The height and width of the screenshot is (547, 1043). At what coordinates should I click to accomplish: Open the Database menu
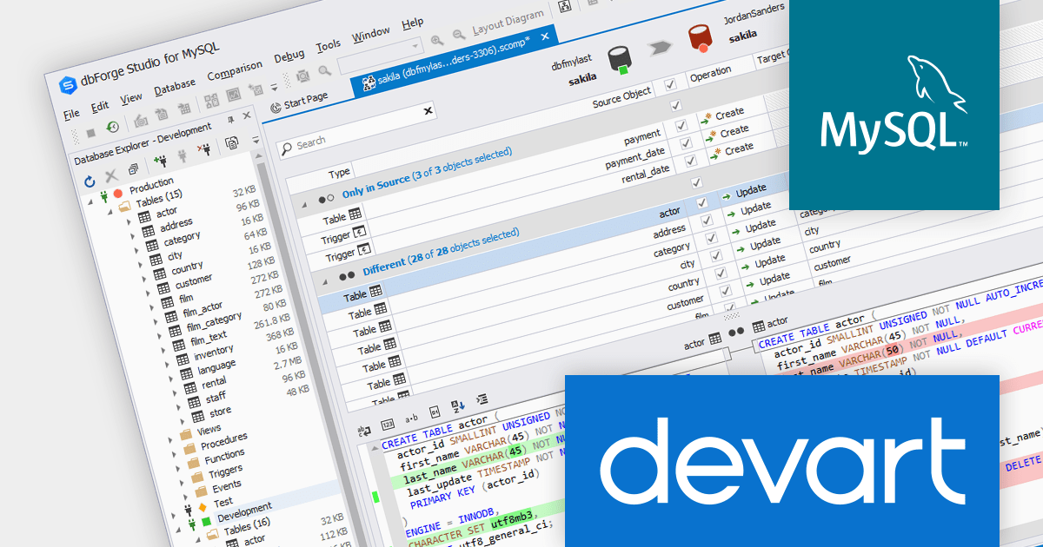175,87
